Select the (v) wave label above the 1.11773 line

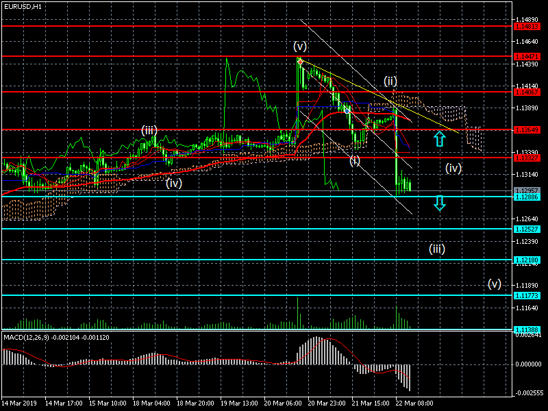pos(495,284)
